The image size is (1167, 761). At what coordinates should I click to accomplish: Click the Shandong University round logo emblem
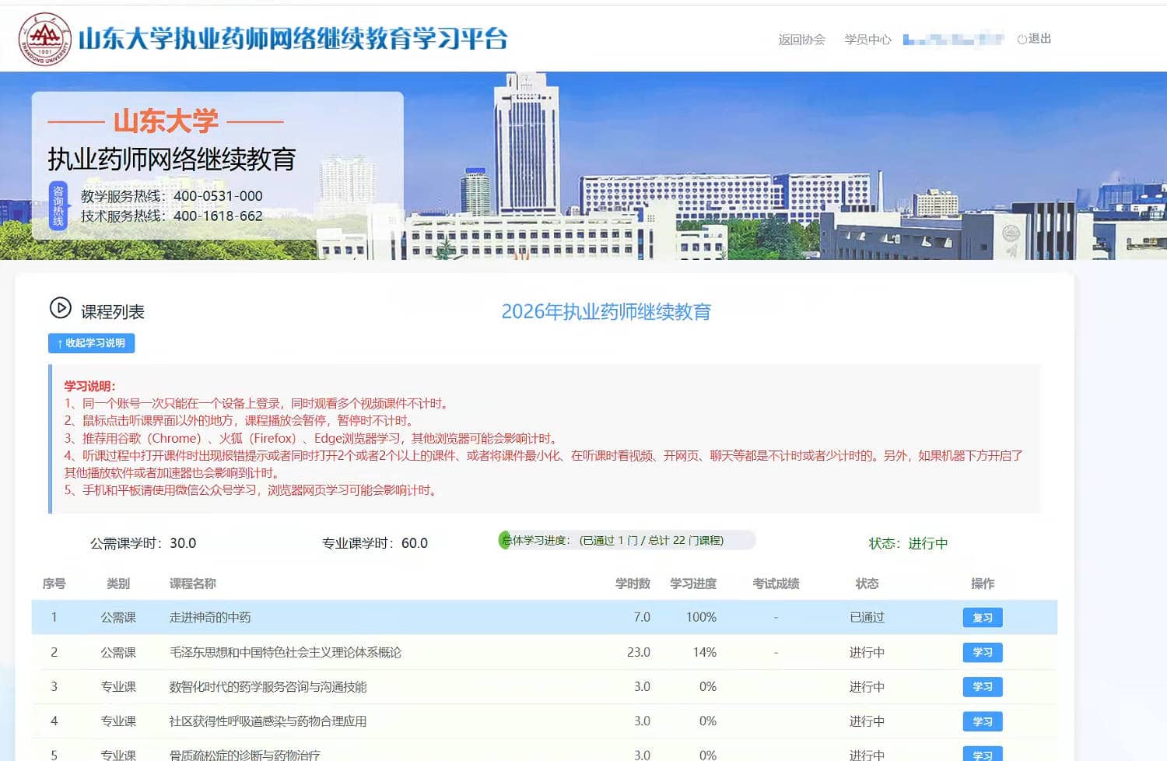(x=45, y=38)
